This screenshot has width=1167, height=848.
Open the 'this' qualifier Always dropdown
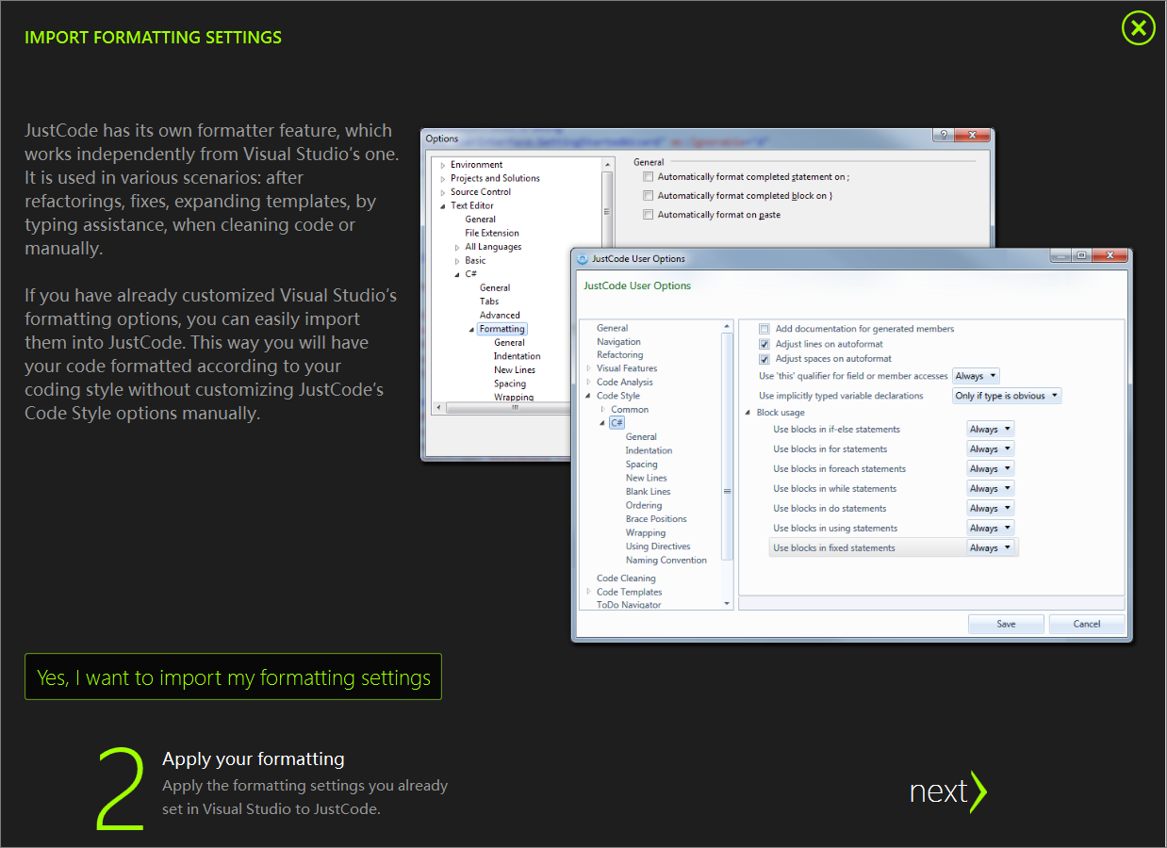pyautogui.click(x=976, y=376)
